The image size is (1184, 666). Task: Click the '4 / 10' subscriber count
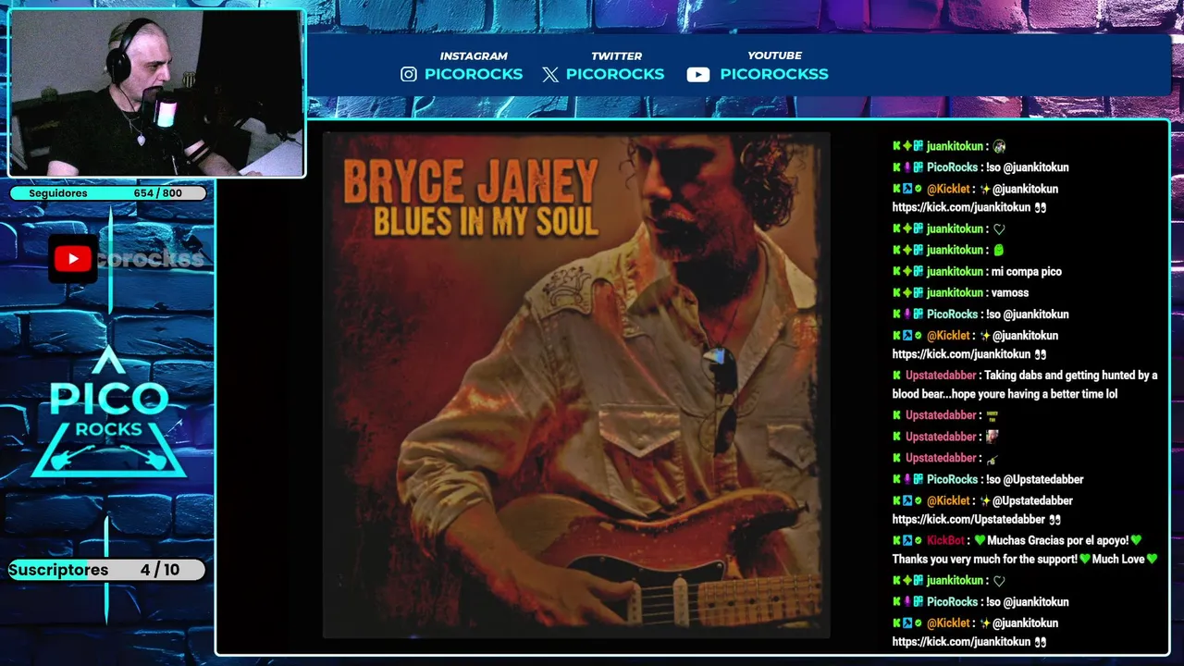160,570
